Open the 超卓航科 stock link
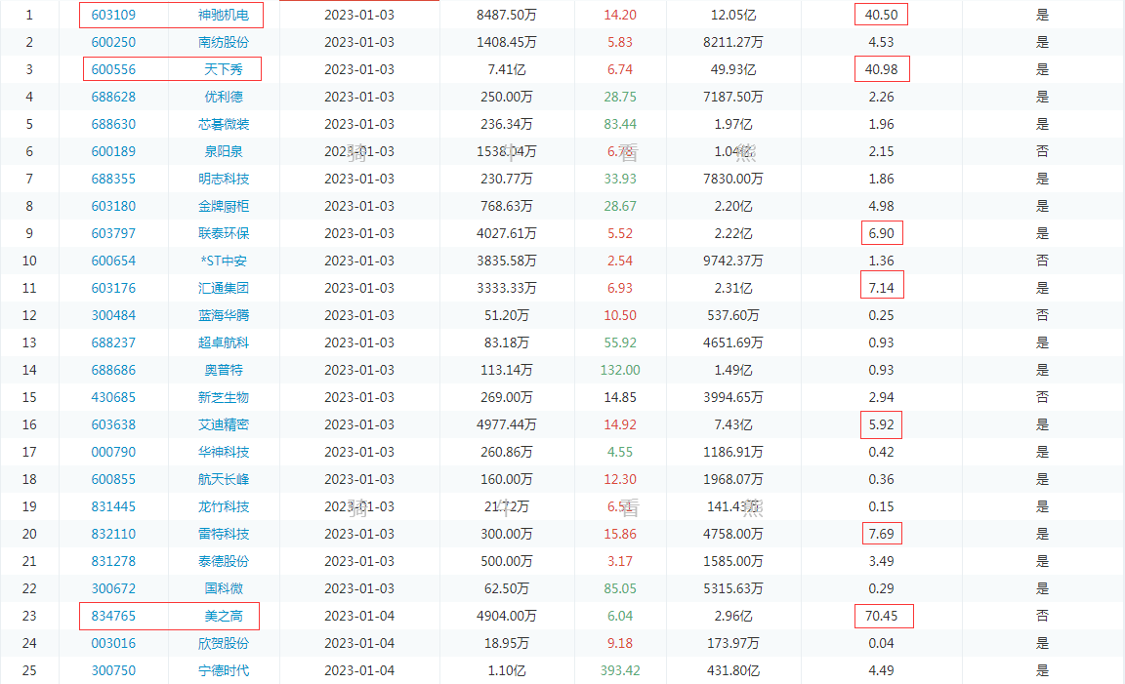Viewport: 1125px width, 684px height. click(223, 342)
